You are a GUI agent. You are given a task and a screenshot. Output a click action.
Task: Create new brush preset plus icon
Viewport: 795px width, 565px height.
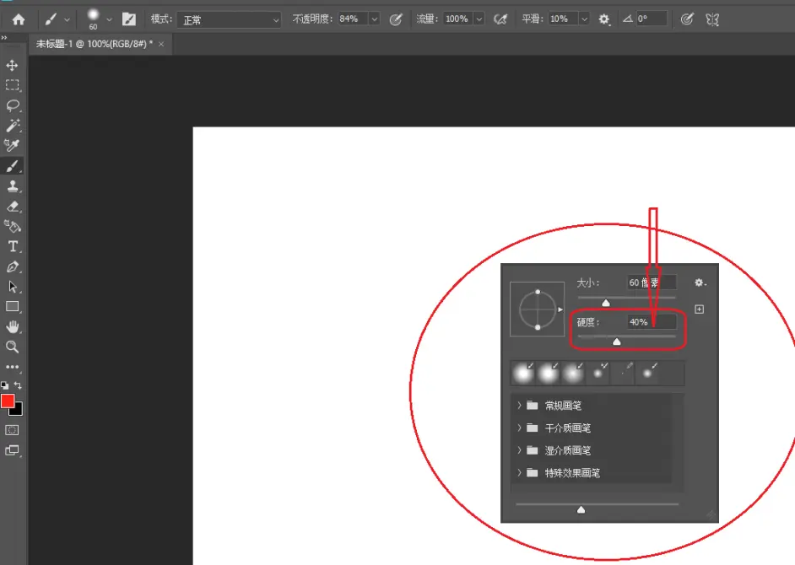click(x=699, y=309)
